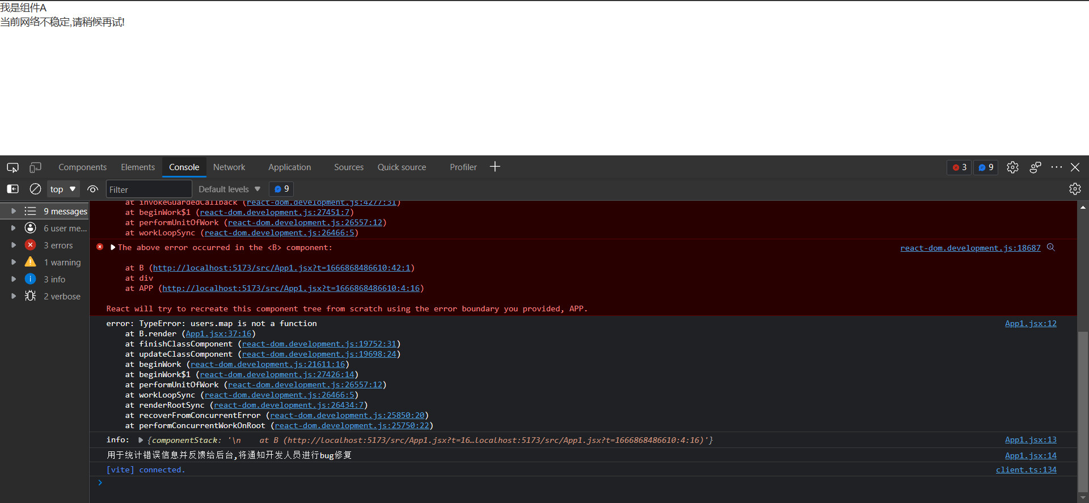
Task: Click the red 3 errors counter badge
Action: click(959, 167)
